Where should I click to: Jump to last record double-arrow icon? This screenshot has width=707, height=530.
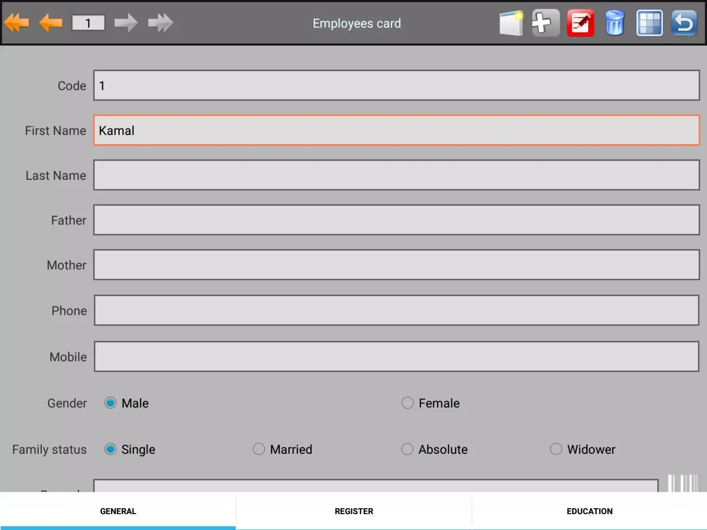(161, 23)
